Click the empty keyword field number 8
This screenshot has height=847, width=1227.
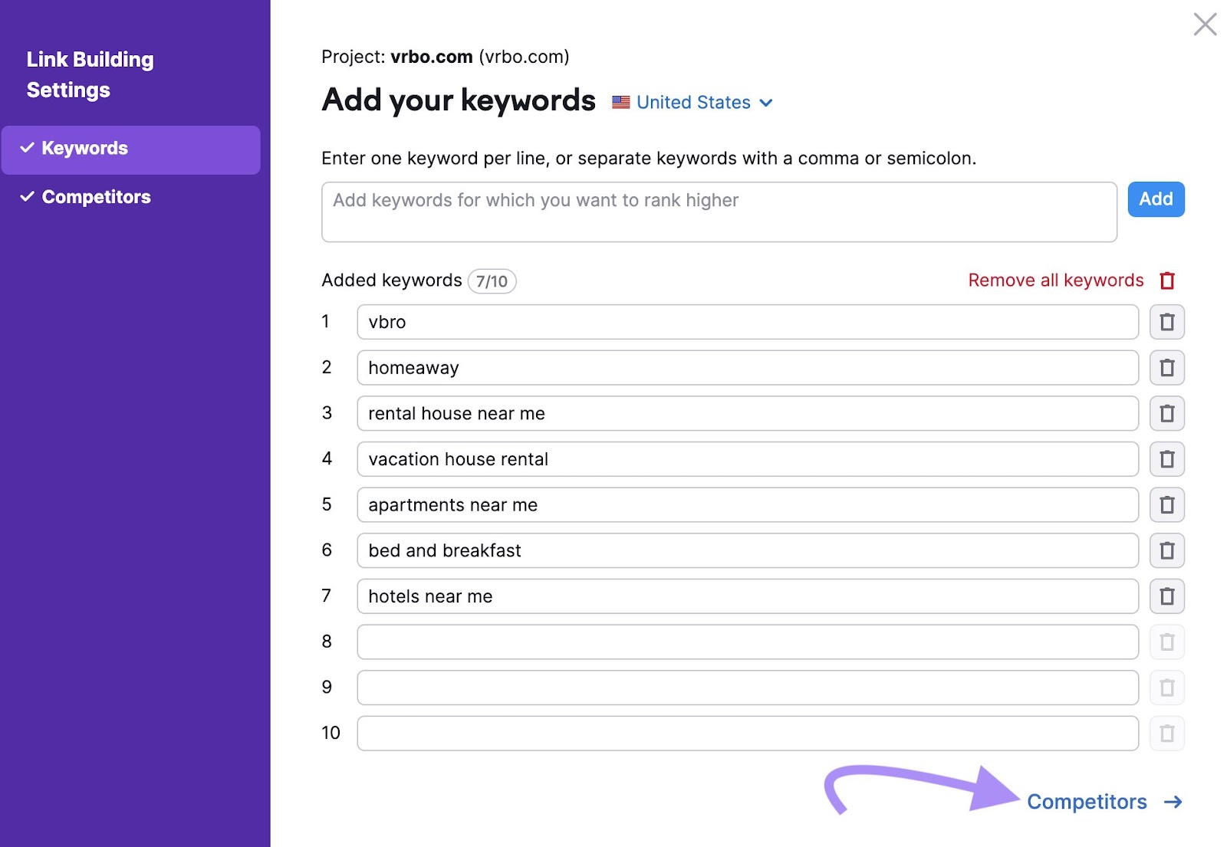coord(747,642)
